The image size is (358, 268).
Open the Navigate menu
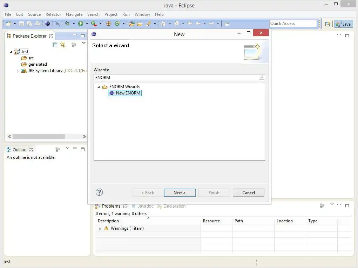coord(74,14)
